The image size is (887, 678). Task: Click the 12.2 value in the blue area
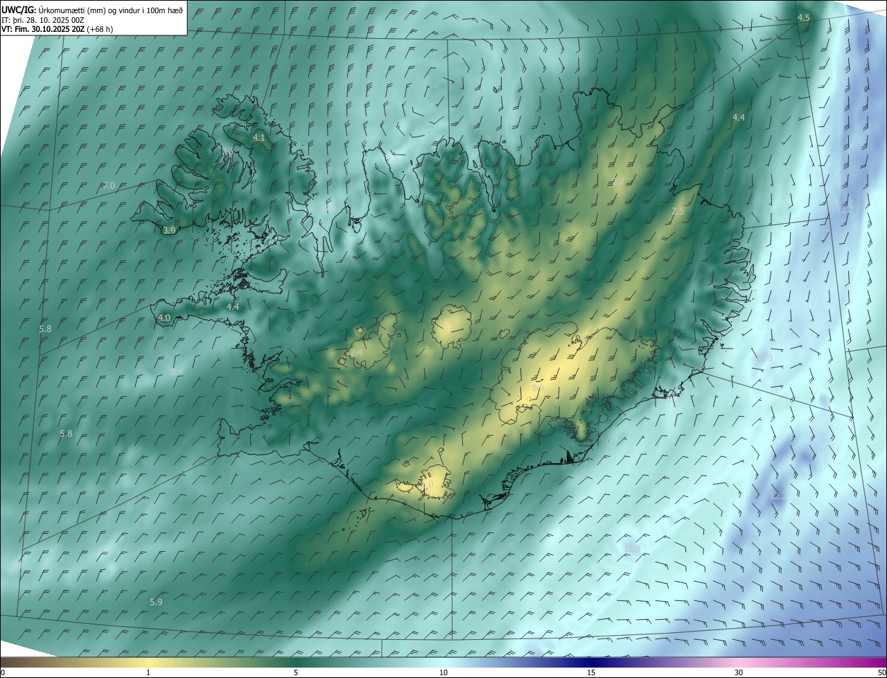(x=778, y=496)
